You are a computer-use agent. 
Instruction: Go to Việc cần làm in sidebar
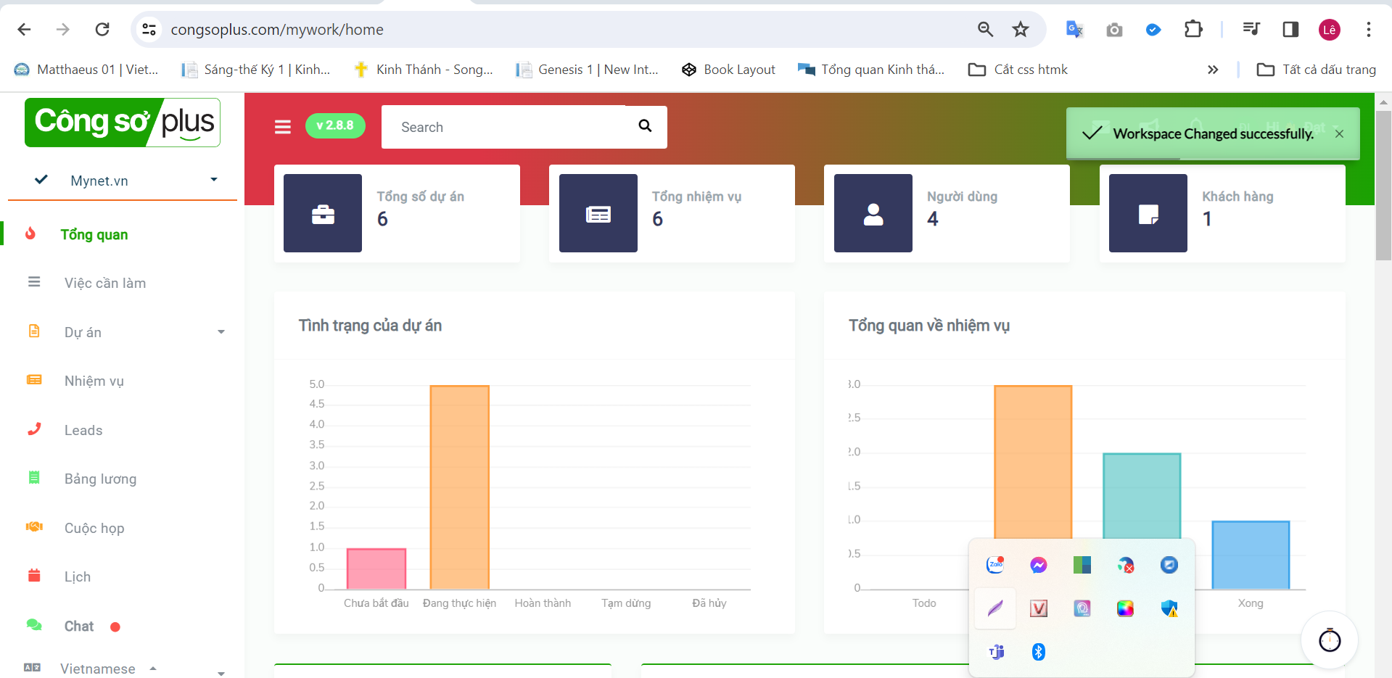(x=105, y=283)
